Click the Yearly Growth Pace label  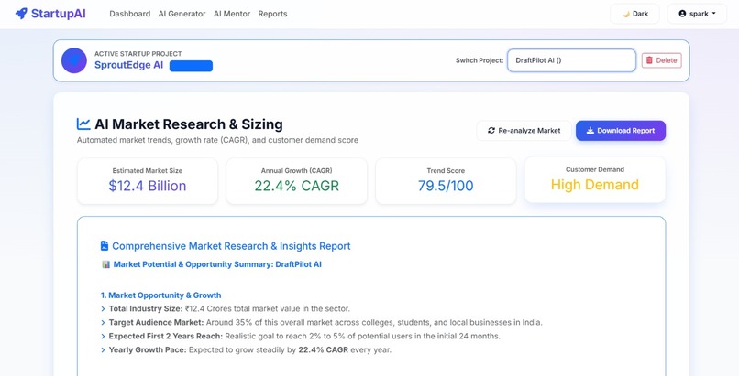click(148, 350)
